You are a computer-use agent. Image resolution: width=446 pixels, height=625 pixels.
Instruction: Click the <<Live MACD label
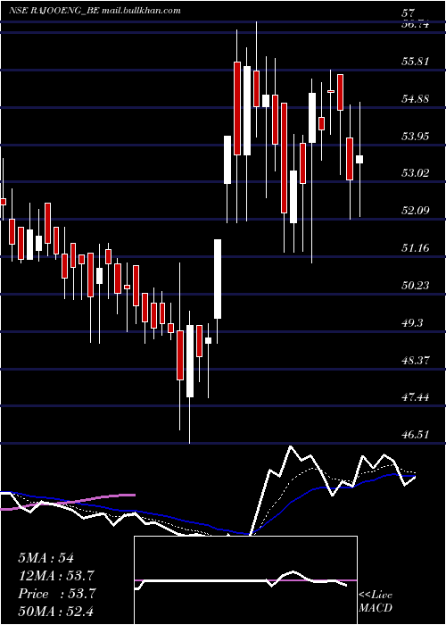tap(376, 602)
